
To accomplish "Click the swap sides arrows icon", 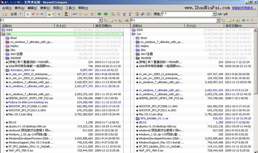I will pos(143,14).
